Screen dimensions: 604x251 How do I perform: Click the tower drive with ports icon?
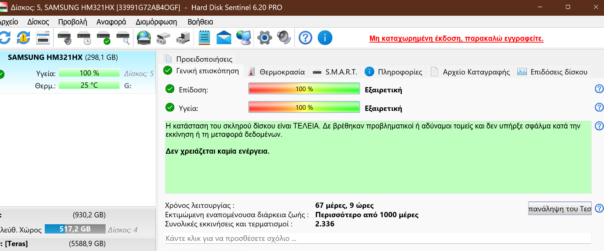pyautogui.click(x=183, y=38)
